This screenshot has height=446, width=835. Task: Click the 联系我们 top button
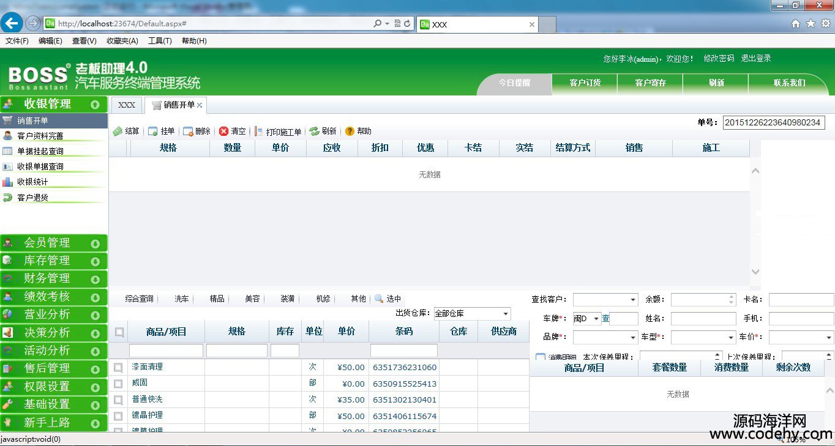[790, 83]
